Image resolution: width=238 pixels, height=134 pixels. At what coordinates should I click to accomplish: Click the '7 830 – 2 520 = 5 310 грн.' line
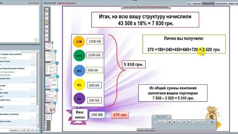click(x=173, y=98)
